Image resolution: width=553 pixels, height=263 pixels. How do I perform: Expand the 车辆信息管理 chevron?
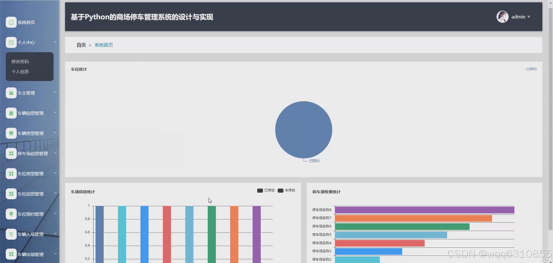pyautogui.click(x=55, y=112)
